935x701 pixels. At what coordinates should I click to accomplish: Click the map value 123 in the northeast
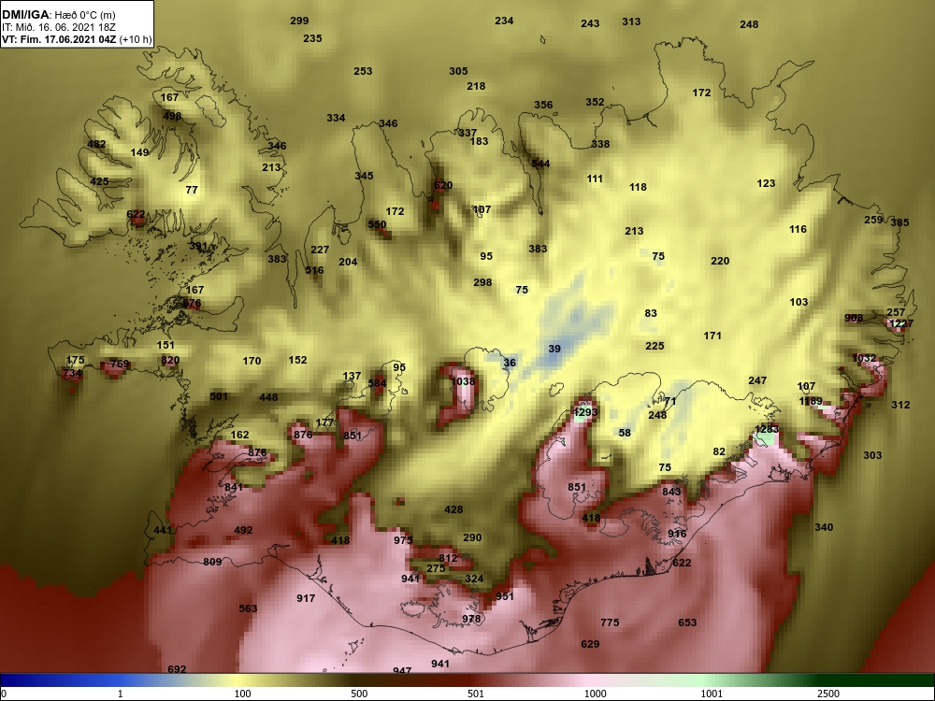coord(766,183)
